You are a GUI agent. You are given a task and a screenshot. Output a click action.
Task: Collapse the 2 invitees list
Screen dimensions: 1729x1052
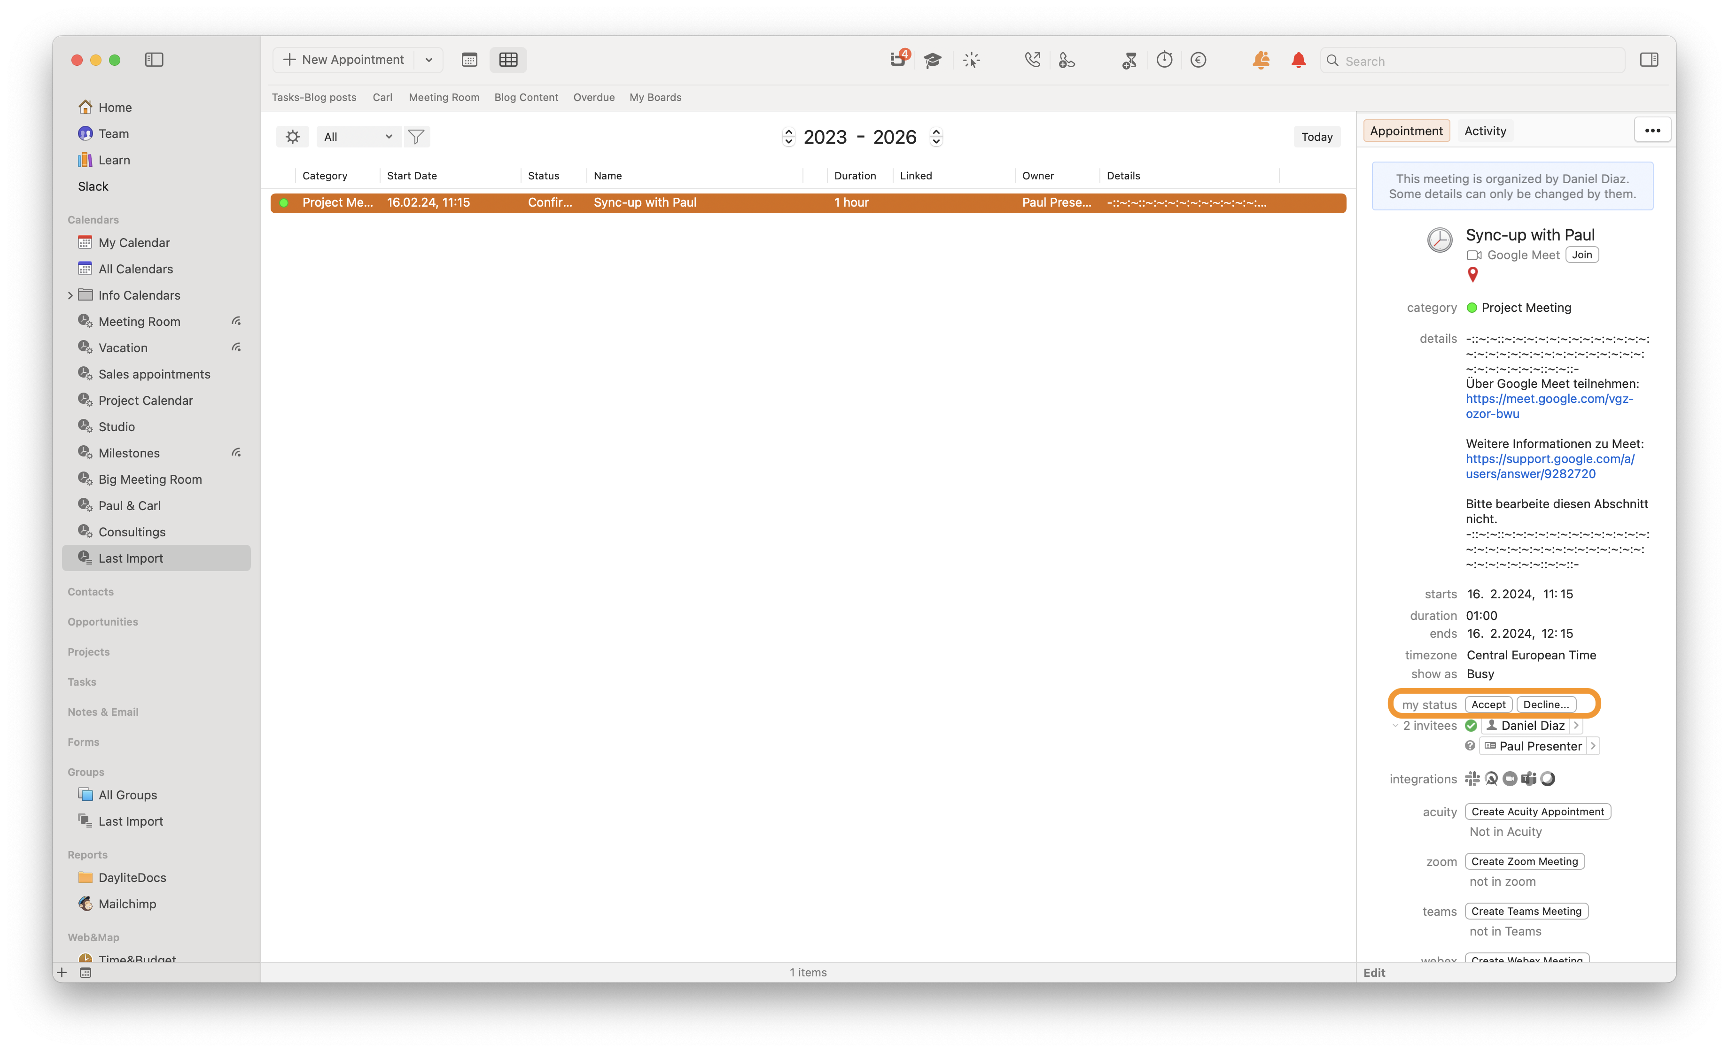(x=1395, y=726)
